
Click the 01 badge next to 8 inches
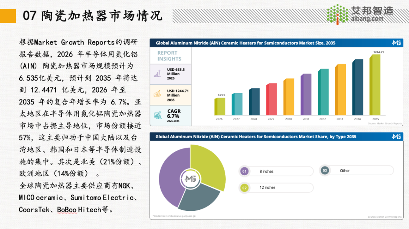click(x=244, y=171)
